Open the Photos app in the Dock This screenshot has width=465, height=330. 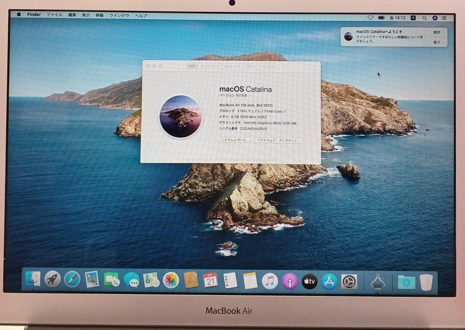[171, 280]
